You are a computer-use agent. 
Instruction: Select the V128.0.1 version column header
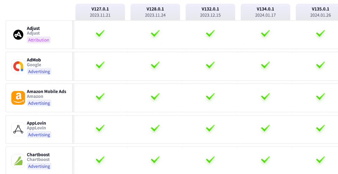click(x=155, y=12)
